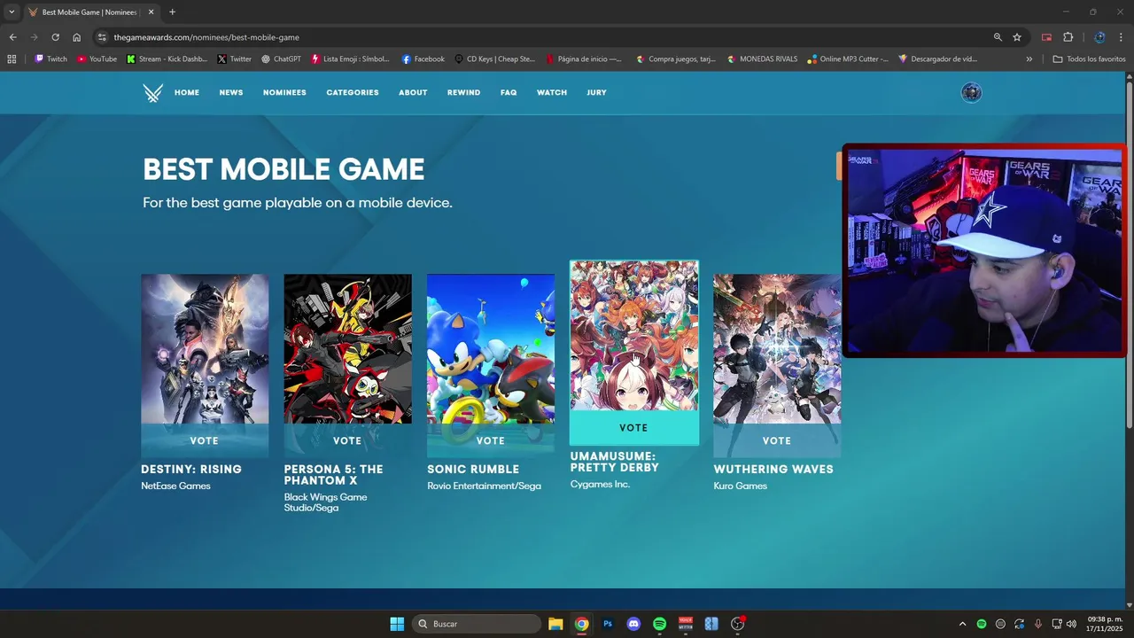The width and height of the screenshot is (1134, 638).
Task: Open Todos los favoritos folder
Action: 1089,59
